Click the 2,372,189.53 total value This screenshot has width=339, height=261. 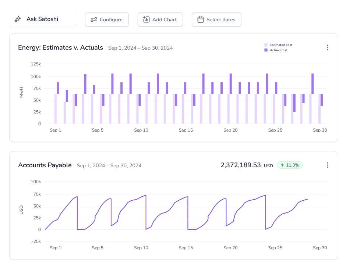click(x=241, y=165)
